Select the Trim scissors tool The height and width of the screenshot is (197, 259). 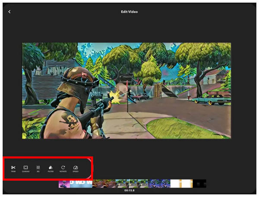pyautogui.click(x=13, y=169)
